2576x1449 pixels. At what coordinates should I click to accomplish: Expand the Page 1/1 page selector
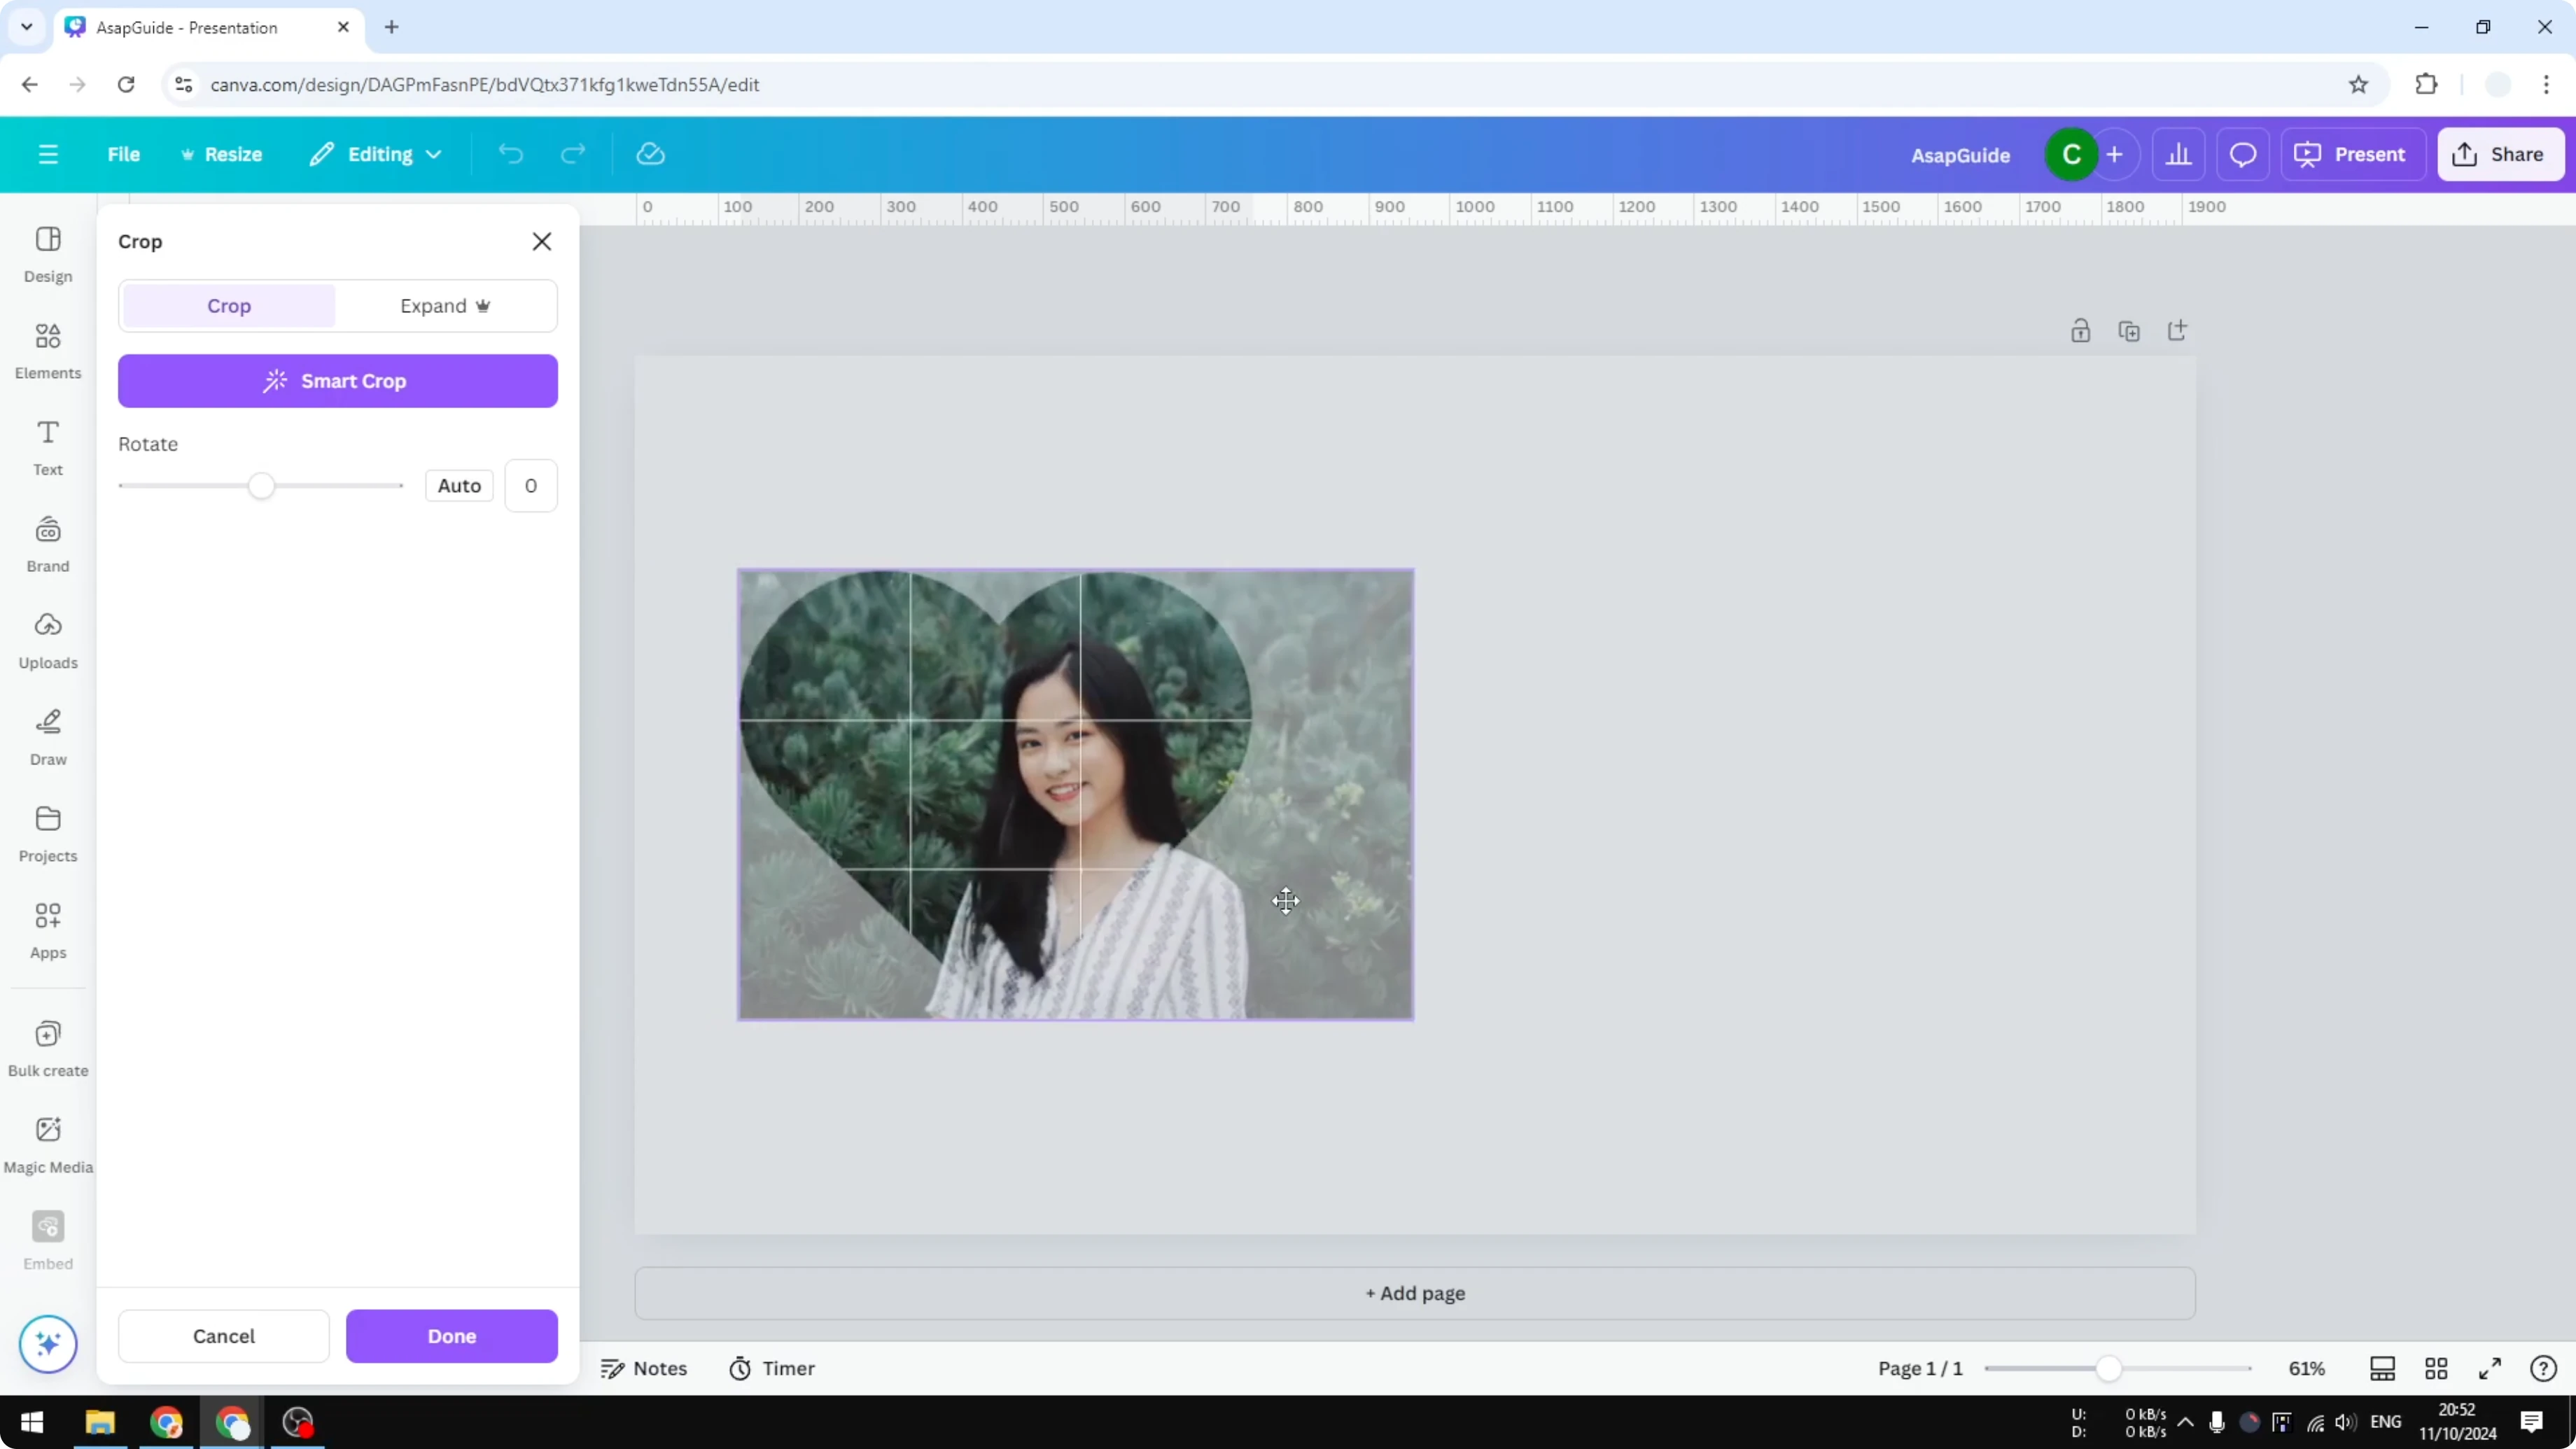[x=1919, y=1368]
